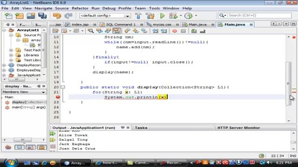The height and width of the screenshot is (167, 298).
Task: Switch to the index.jsp tab
Action: [80, 25]
